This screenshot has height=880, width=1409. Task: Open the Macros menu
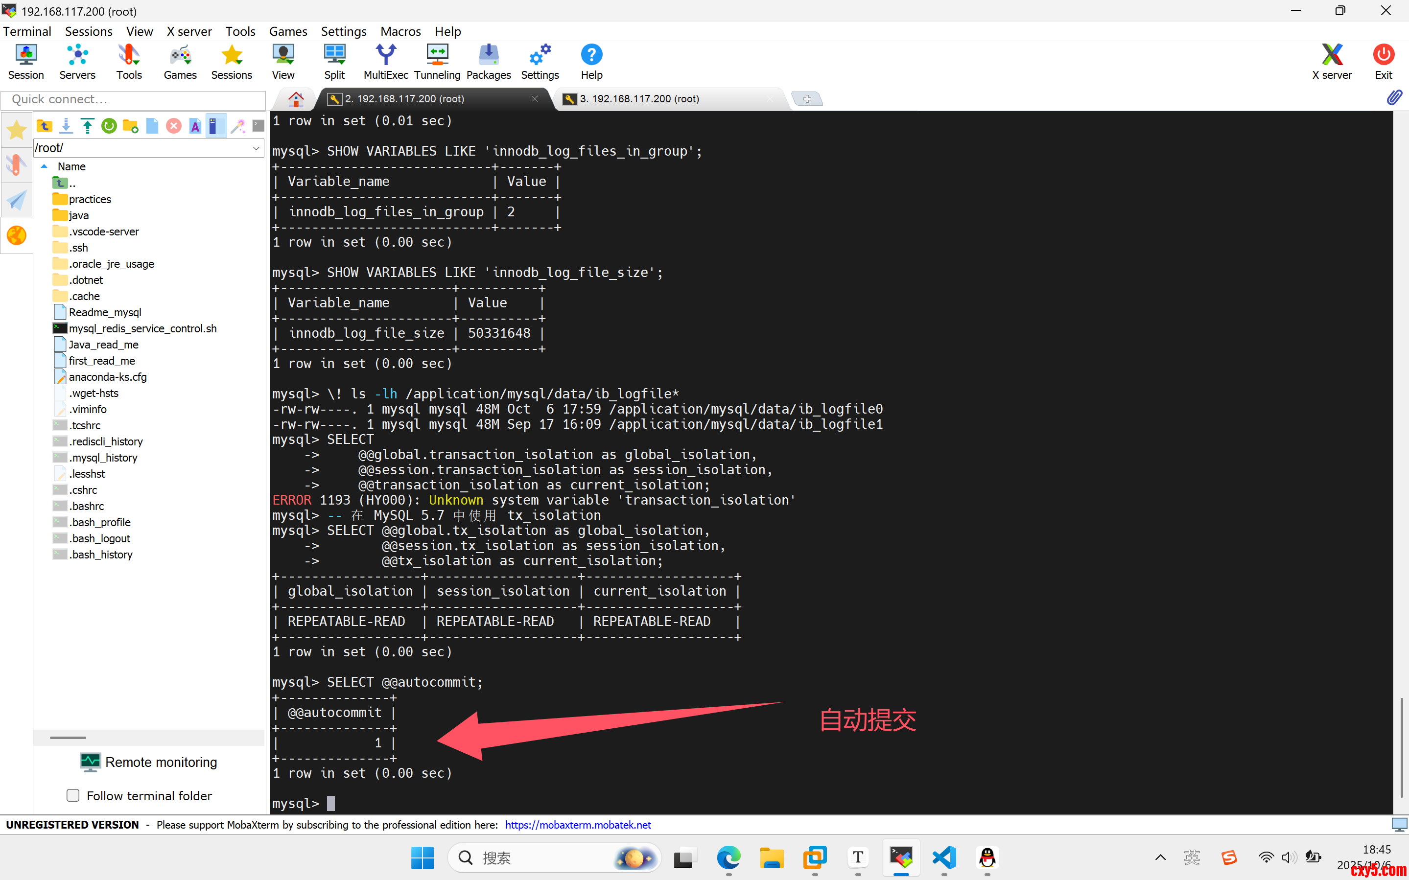[400, 31]
